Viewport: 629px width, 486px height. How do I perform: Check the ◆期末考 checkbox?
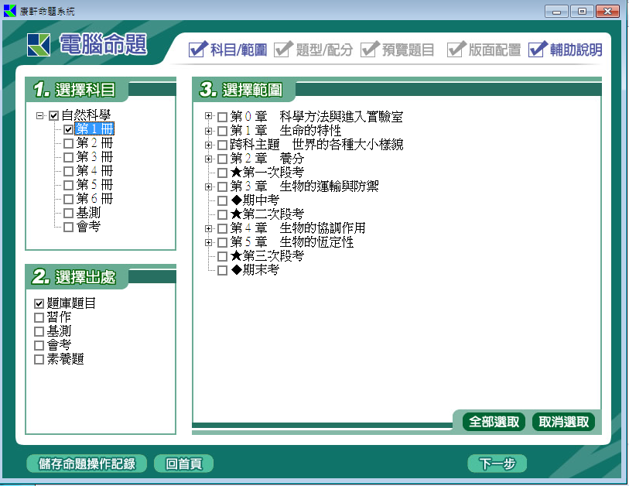pyautogui.click(x=222, y=271)
